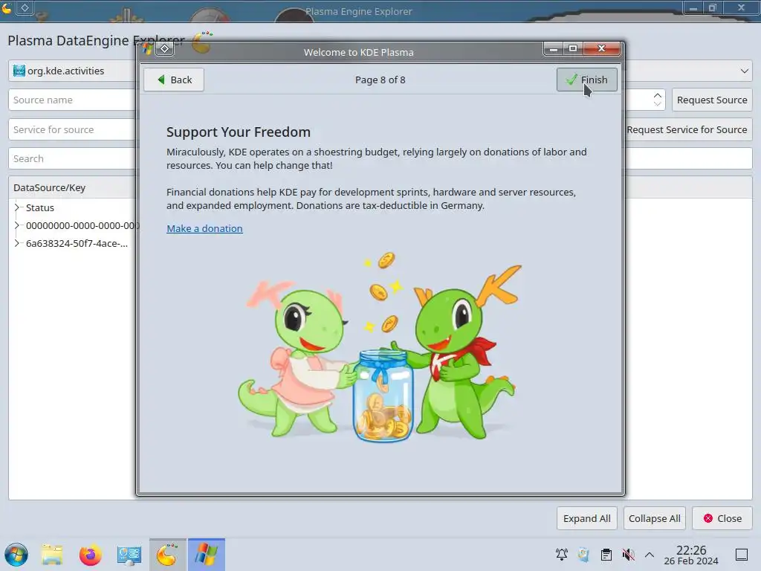
Task: Expand the 00000000-0000-0000 data source row
Action: tap(17, 225)
